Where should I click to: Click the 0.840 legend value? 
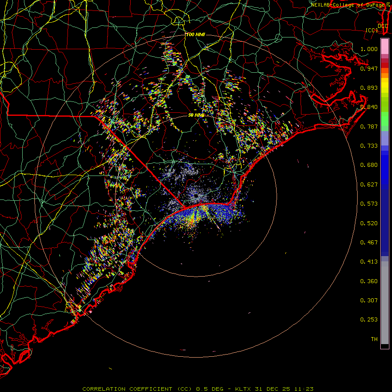coord(369,107)
